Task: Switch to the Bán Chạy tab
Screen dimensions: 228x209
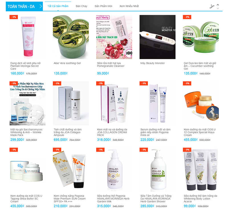Action: click(x=82, y=6)
